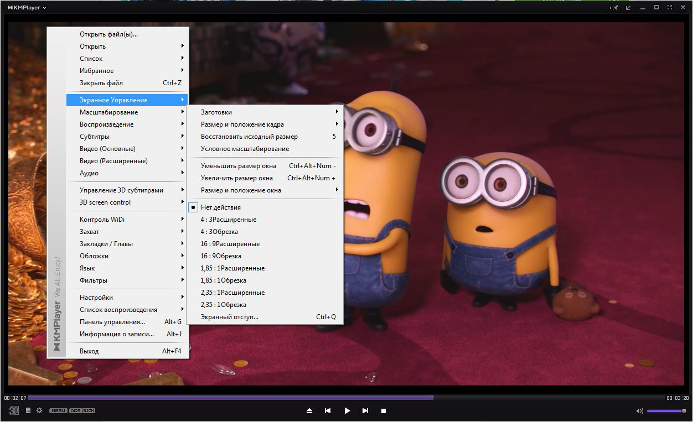This screenshot has height=422, width=693.
Task: Click the eject/open file button
Action: 309,410
